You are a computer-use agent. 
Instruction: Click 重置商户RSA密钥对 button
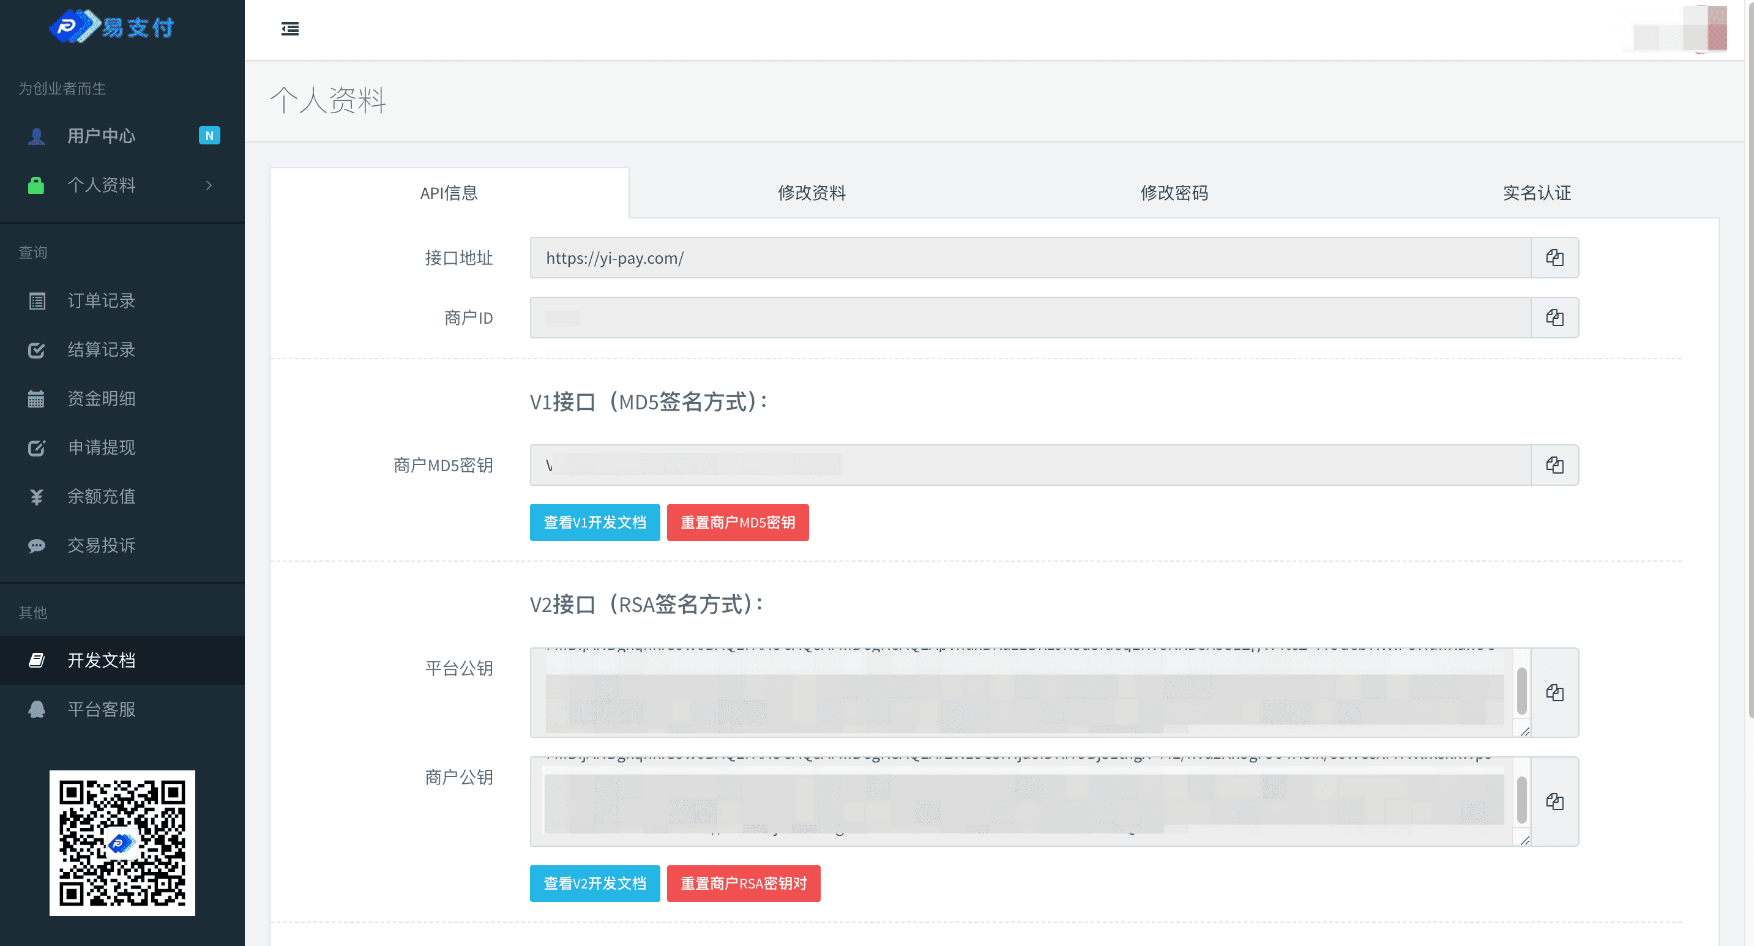[744, 884]
